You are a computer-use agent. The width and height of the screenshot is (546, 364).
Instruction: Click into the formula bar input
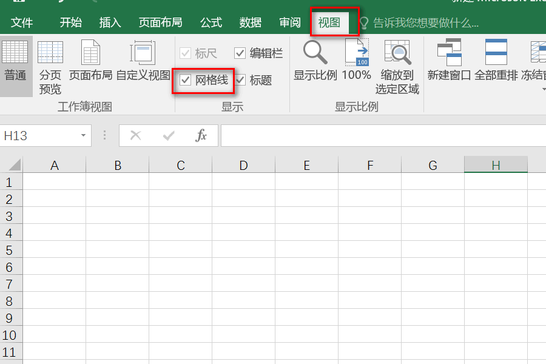point(383,135)
